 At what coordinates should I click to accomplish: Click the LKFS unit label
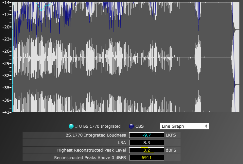pos(171,135)
